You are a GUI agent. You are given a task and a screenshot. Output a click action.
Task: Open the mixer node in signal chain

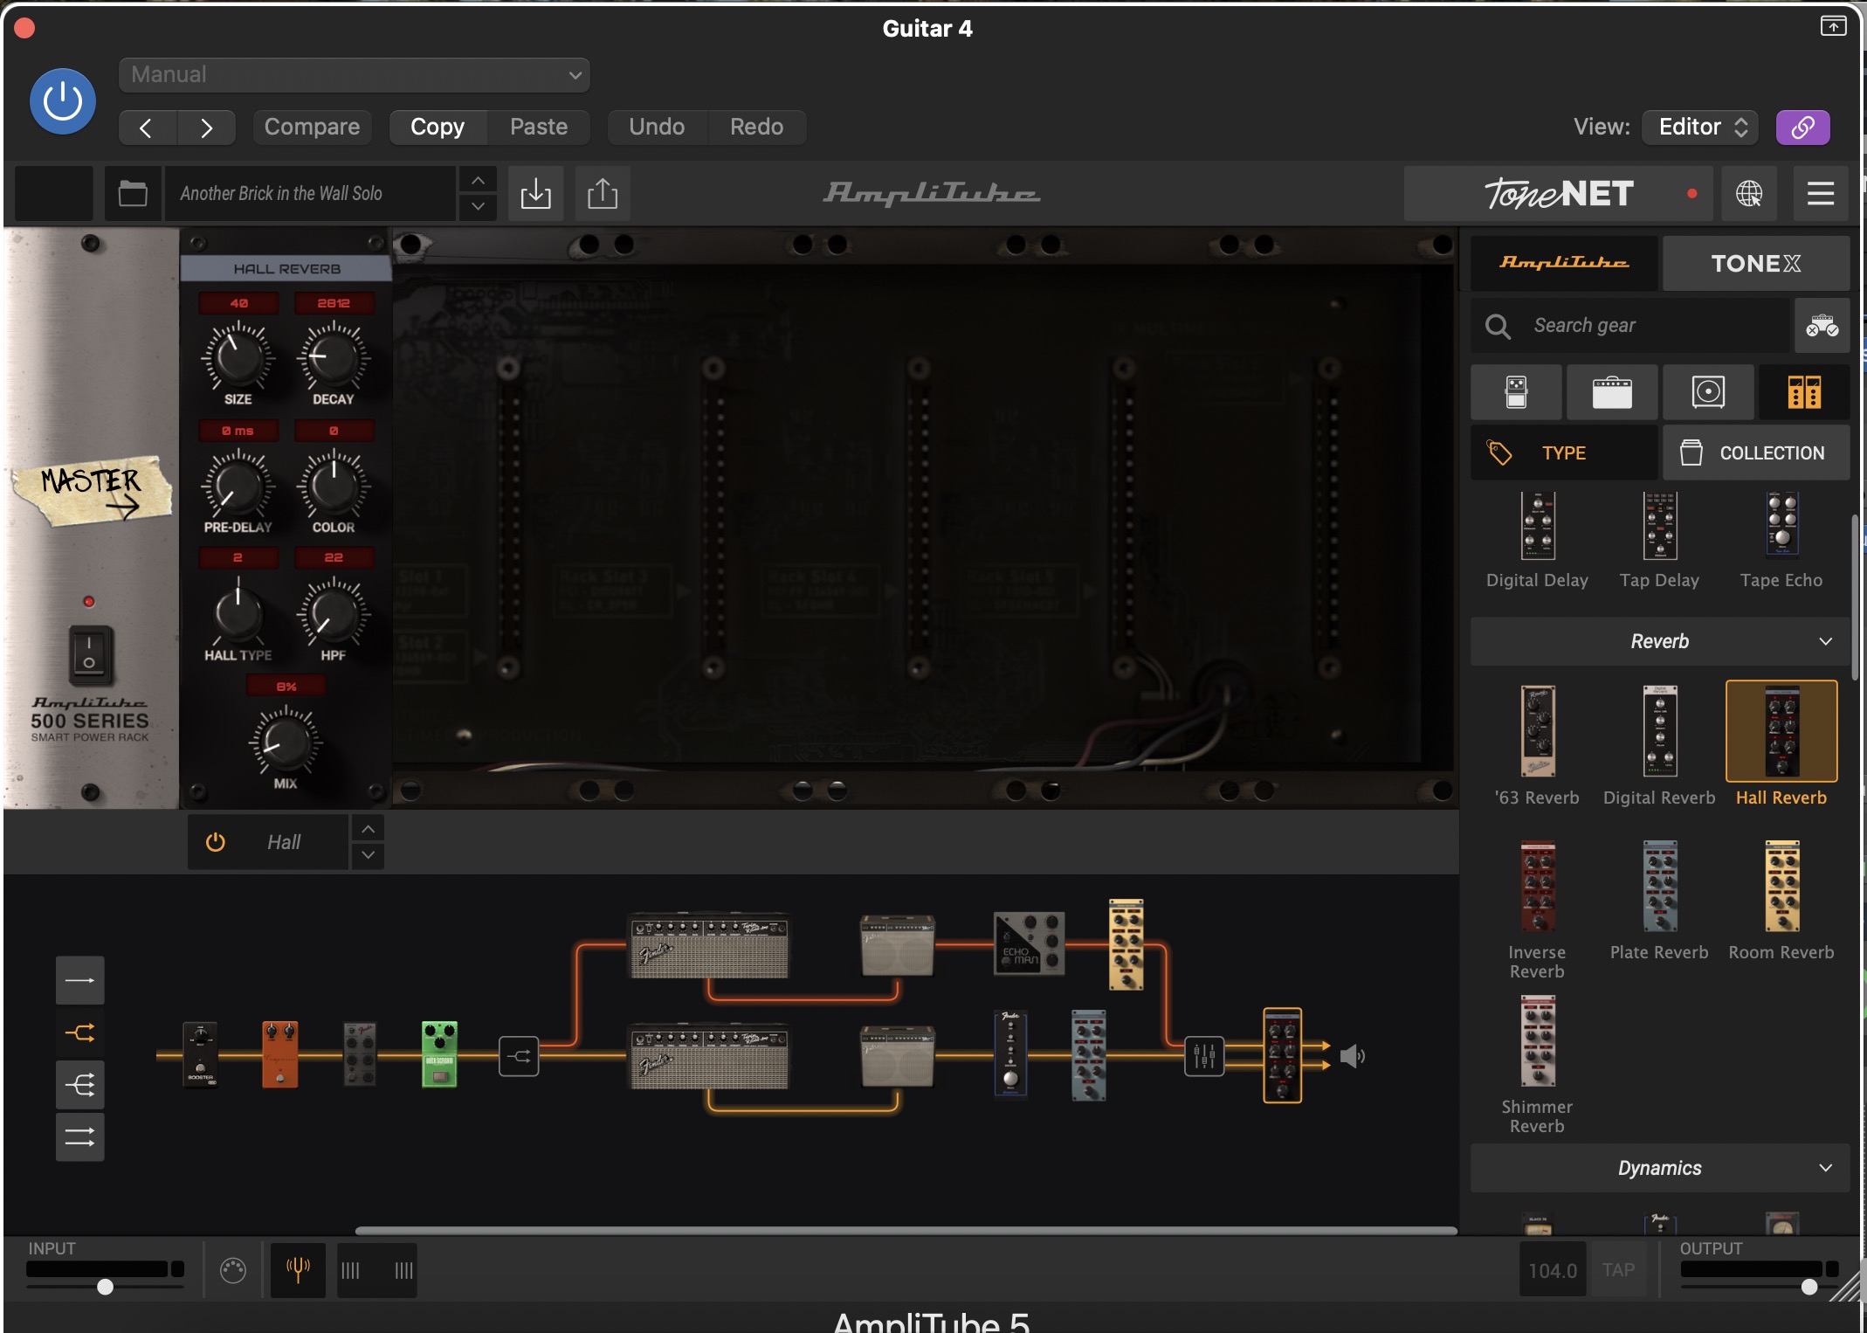[1204, 1056]
